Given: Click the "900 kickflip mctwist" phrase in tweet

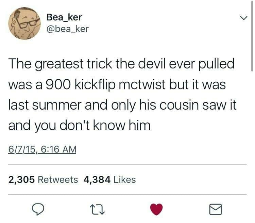Looking at the screenshot, I should coord(106,85).
